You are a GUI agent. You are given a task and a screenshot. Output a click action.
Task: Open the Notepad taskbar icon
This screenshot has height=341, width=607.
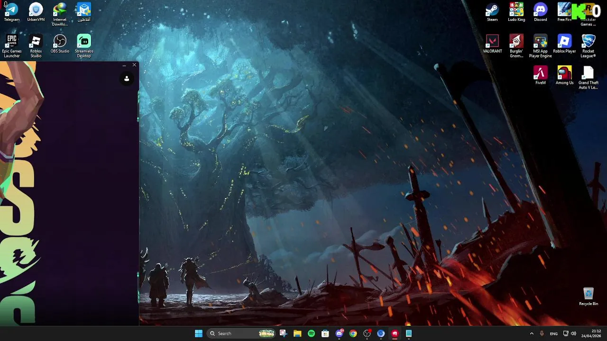(409, 333)
